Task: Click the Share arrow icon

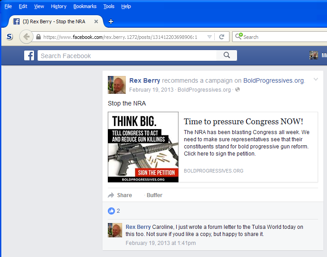Action: [x=111, y=195]
